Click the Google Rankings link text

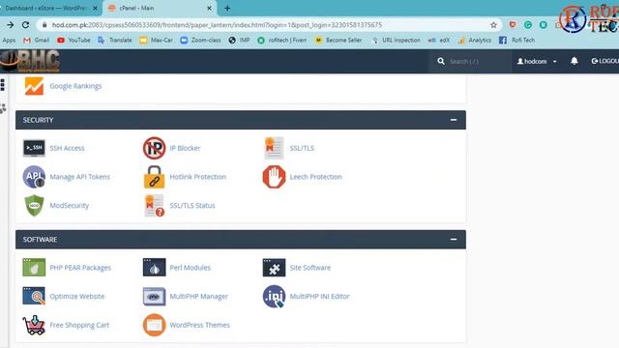coord(75,86)
